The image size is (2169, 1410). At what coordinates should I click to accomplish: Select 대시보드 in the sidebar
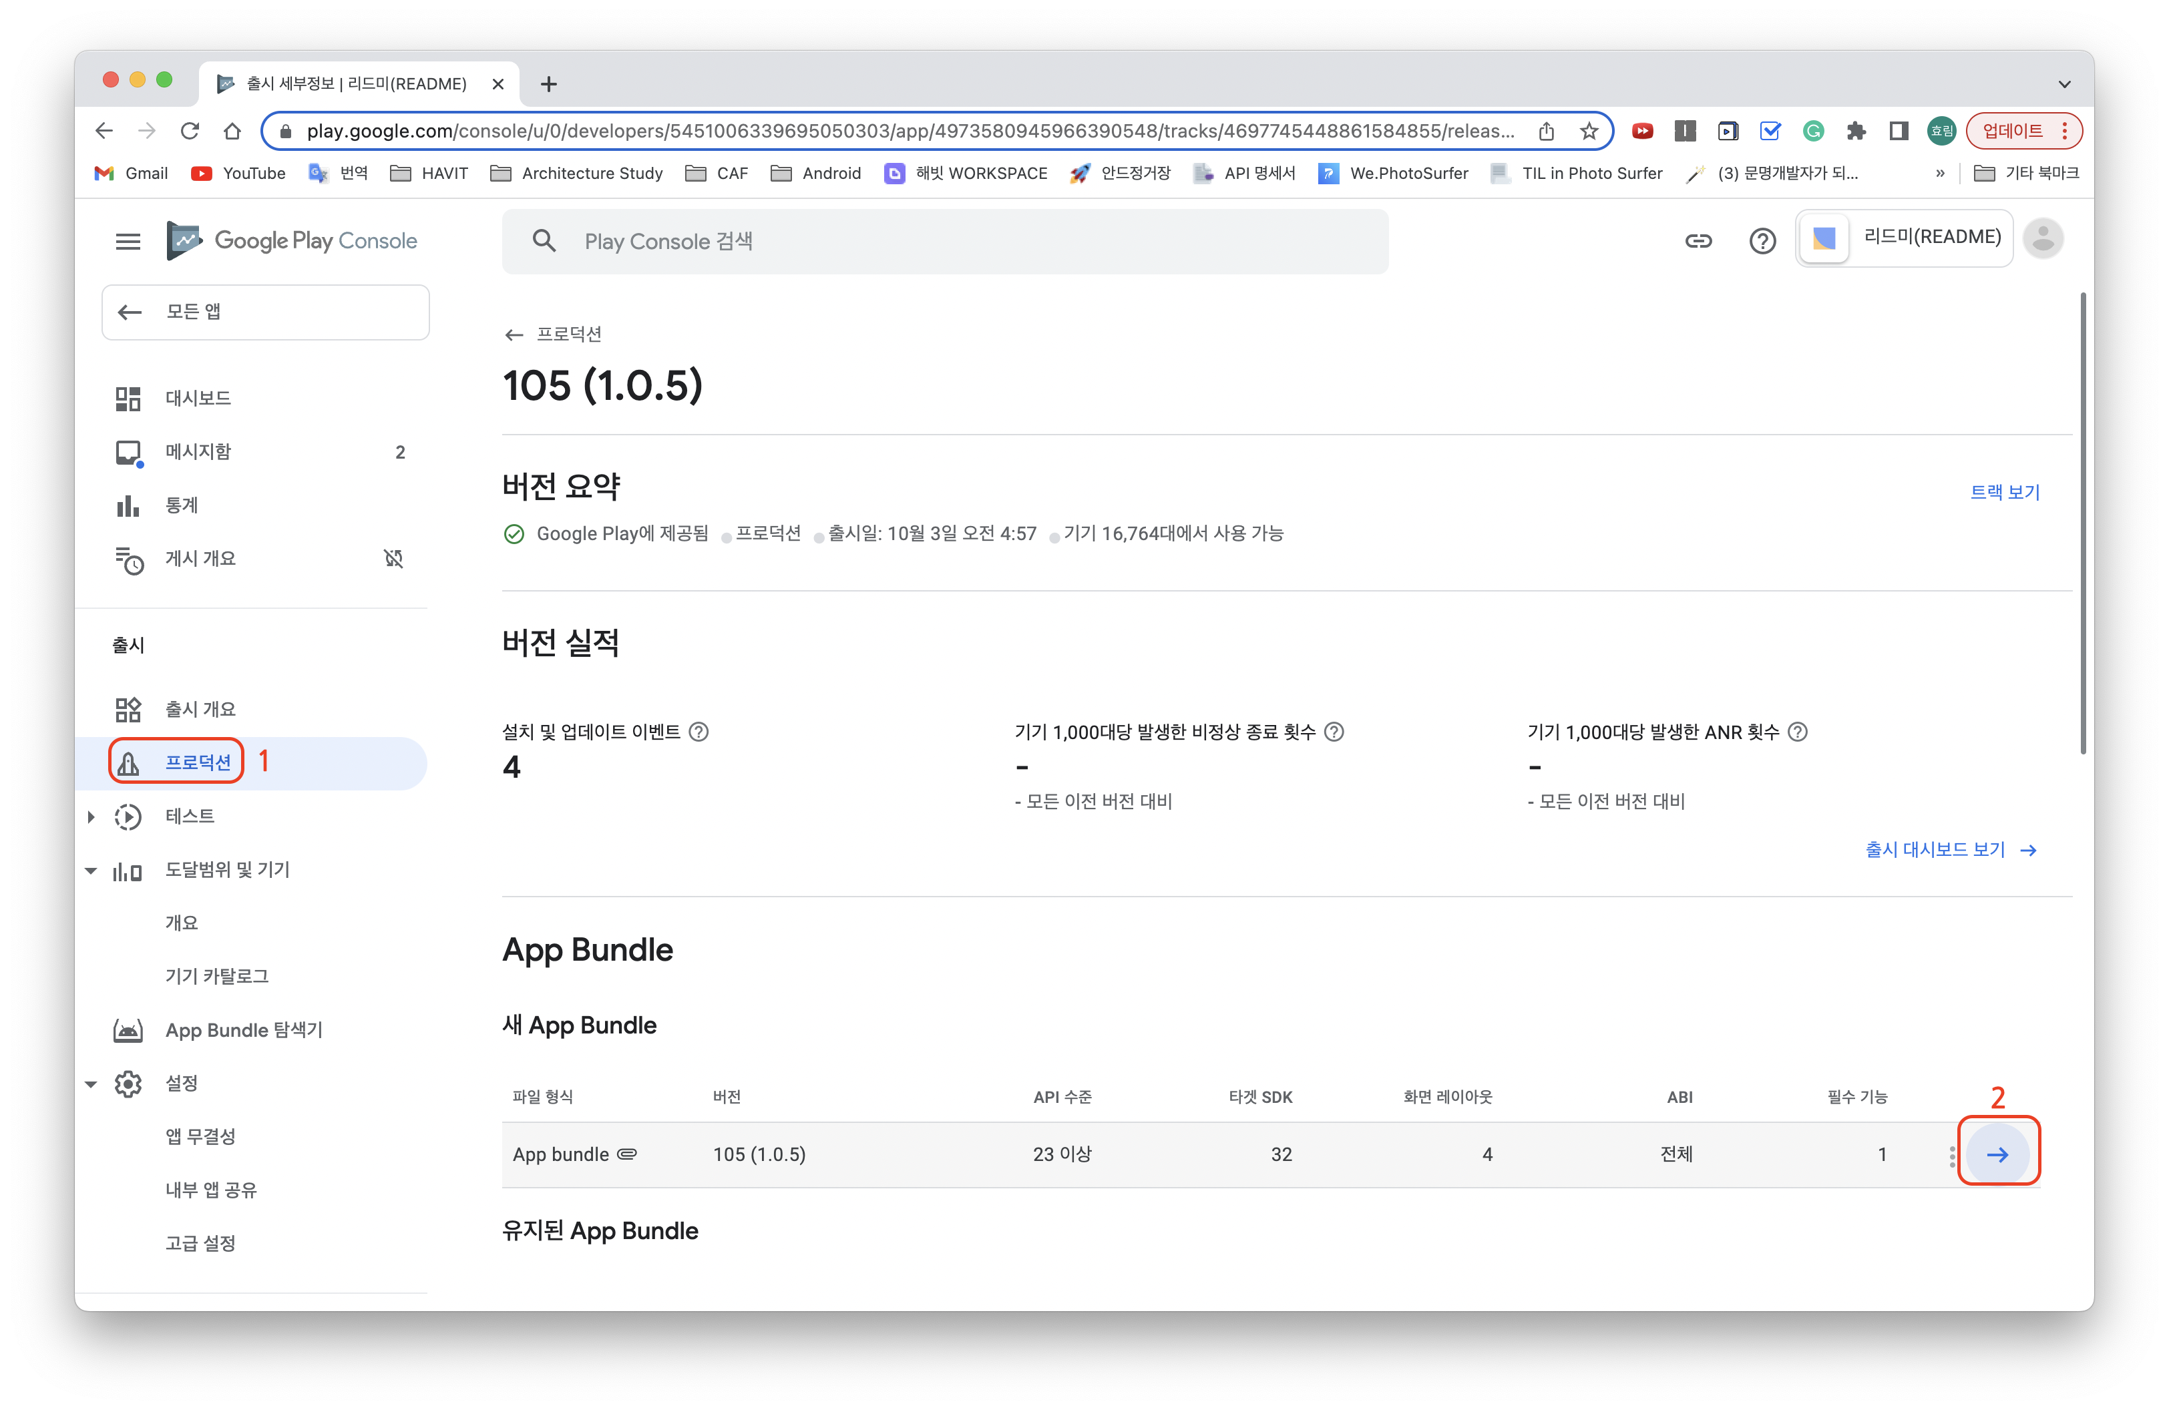(x=198, y=398)
